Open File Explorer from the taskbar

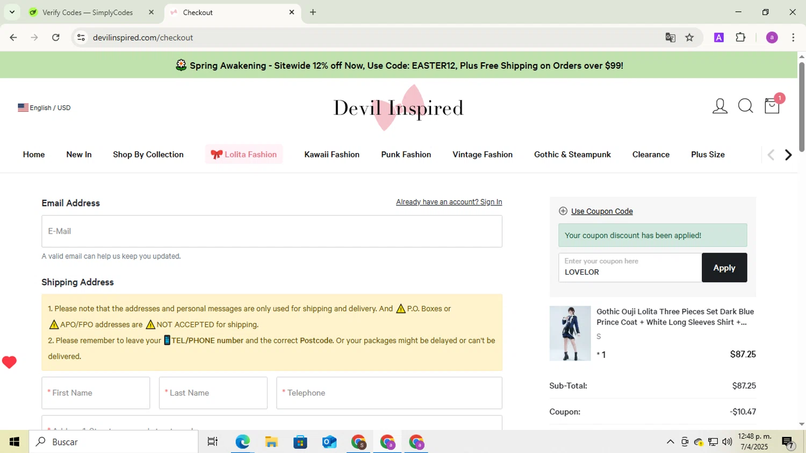pyautogui.click(x=271, y=442)
